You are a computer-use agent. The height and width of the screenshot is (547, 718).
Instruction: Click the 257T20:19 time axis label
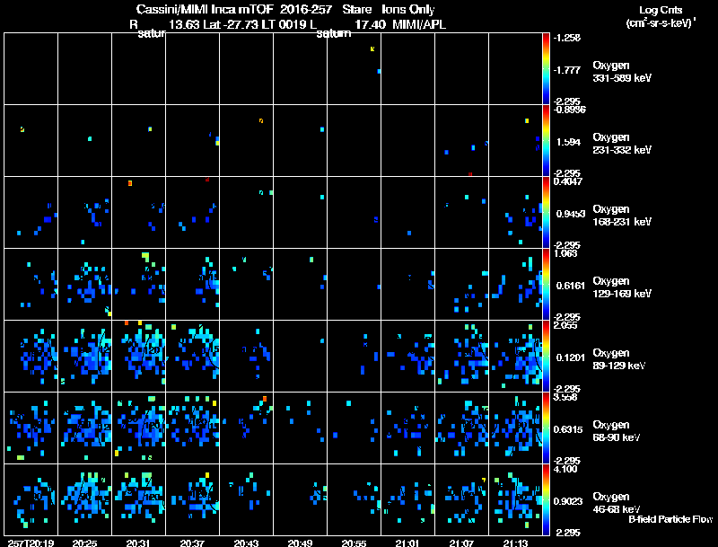pos(31,543)
